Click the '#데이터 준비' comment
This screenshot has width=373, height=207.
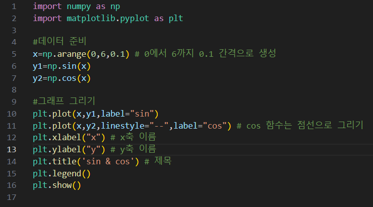click(x=59, y=42)
